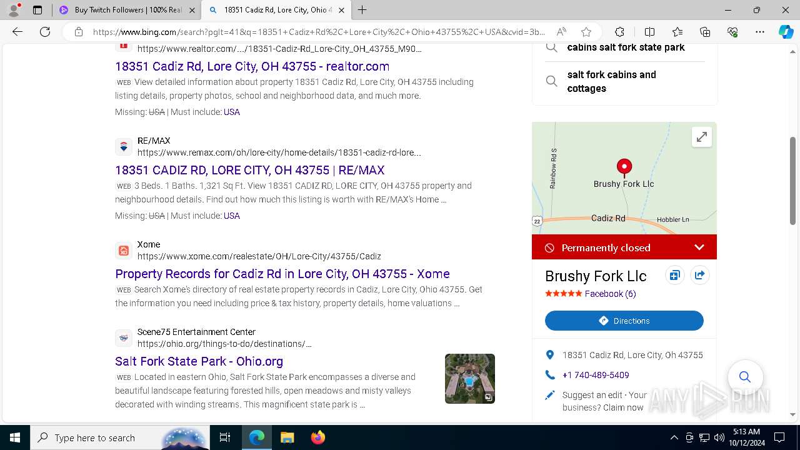This screenshot has height=450, width=800.
Task: Click the 18351 Cadiz Rd address in panel
Action: (x=632, y=355)
